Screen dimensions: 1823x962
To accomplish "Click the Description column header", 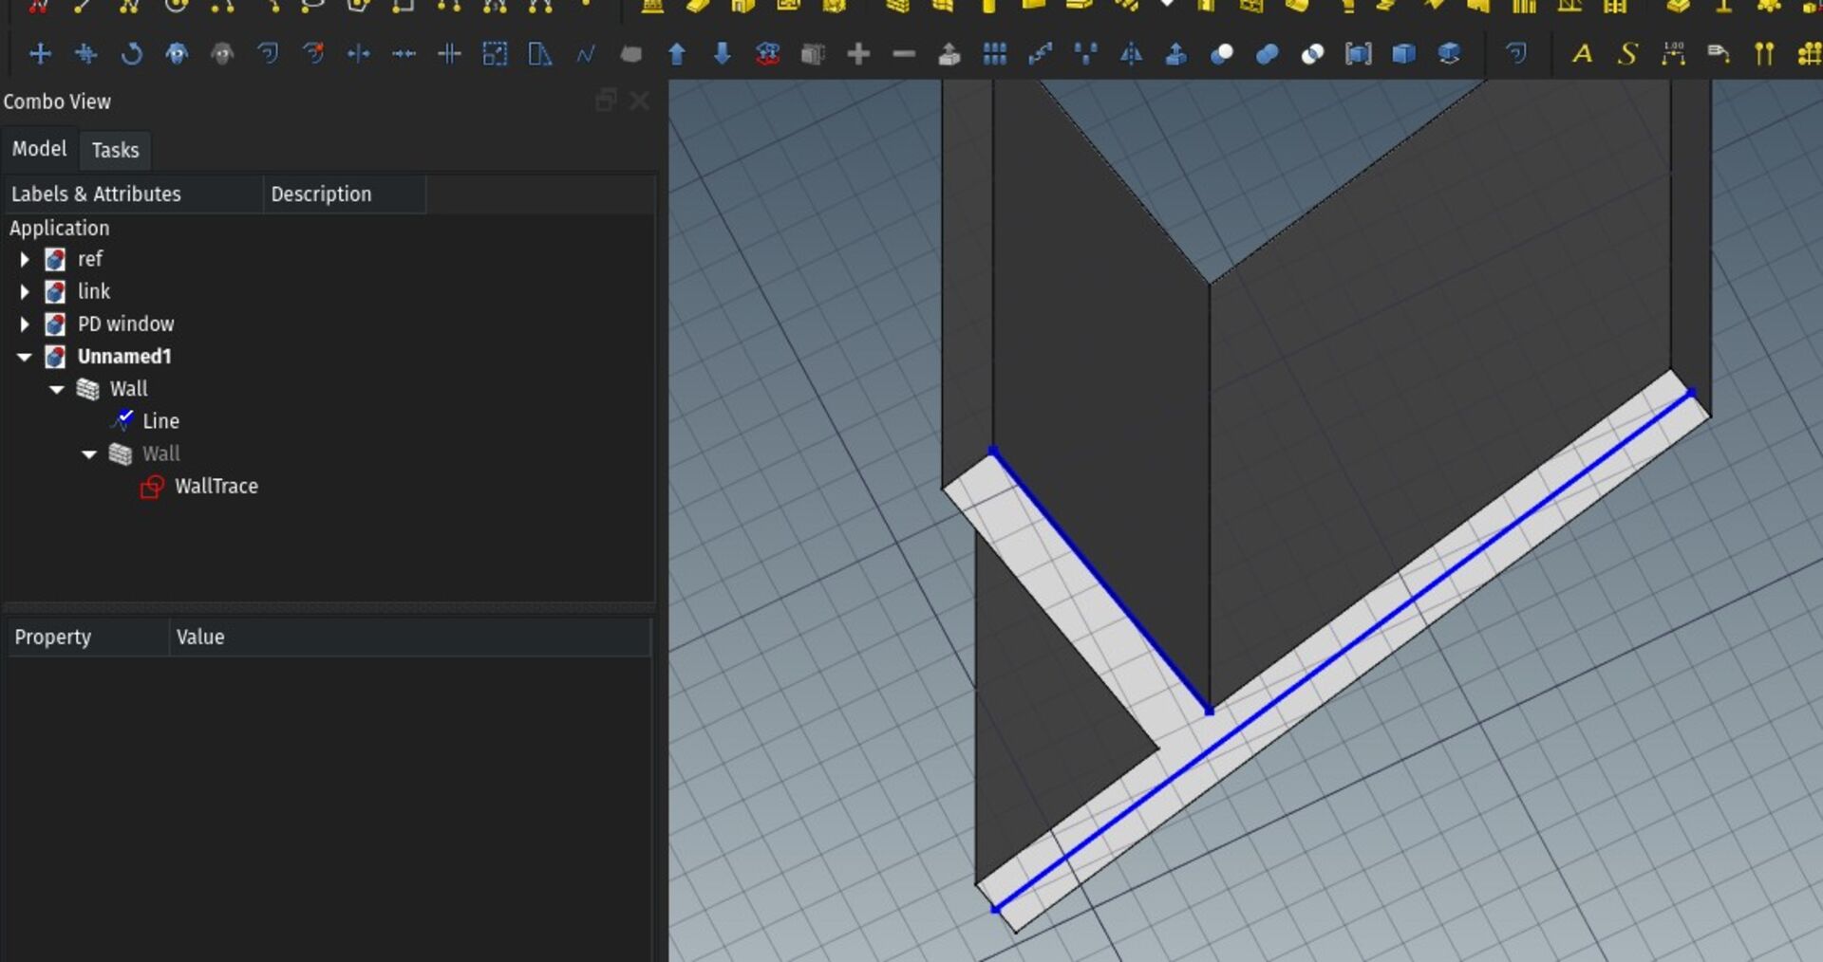I will pyautogui.click(x=344, y=194).
